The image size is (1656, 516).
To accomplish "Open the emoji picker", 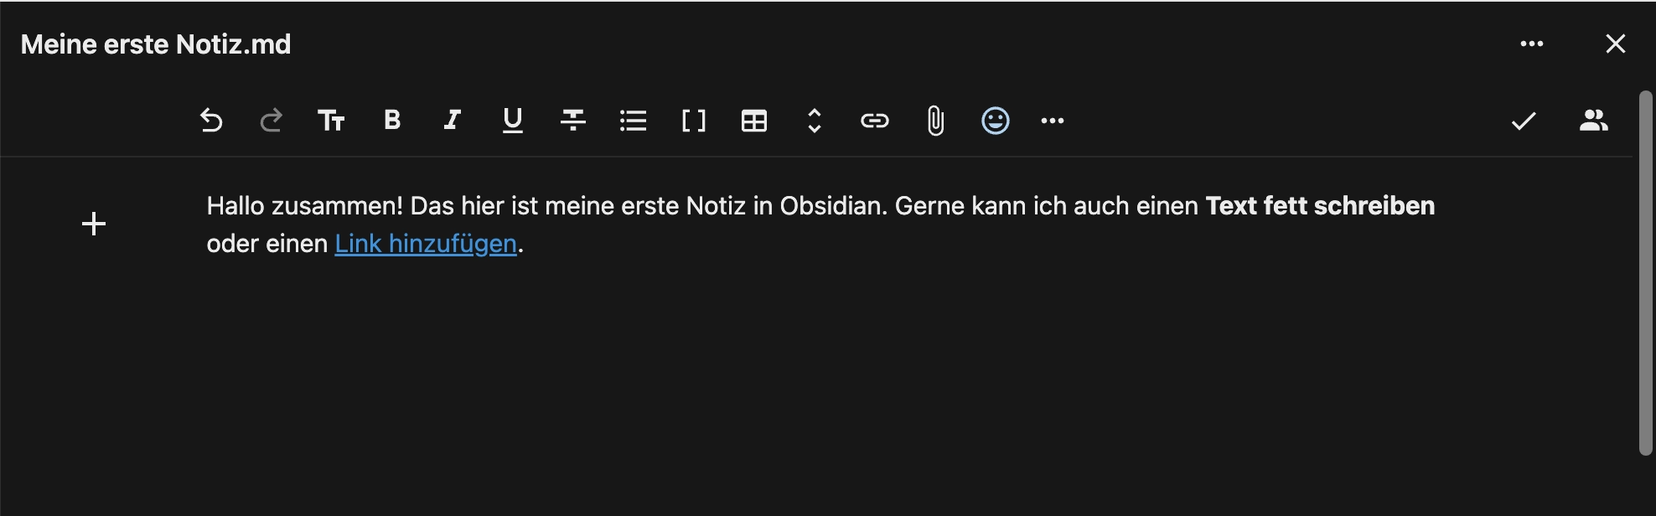I will point(996,121).
